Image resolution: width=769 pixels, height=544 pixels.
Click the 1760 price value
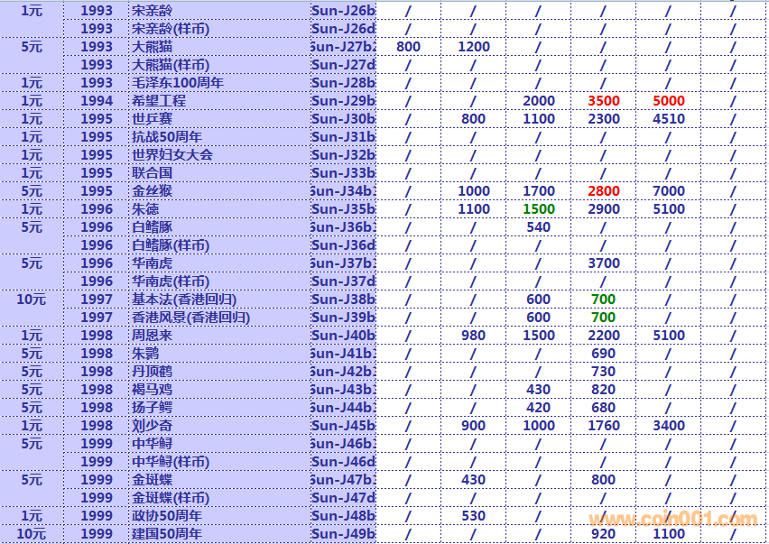(x=603, y=426)
